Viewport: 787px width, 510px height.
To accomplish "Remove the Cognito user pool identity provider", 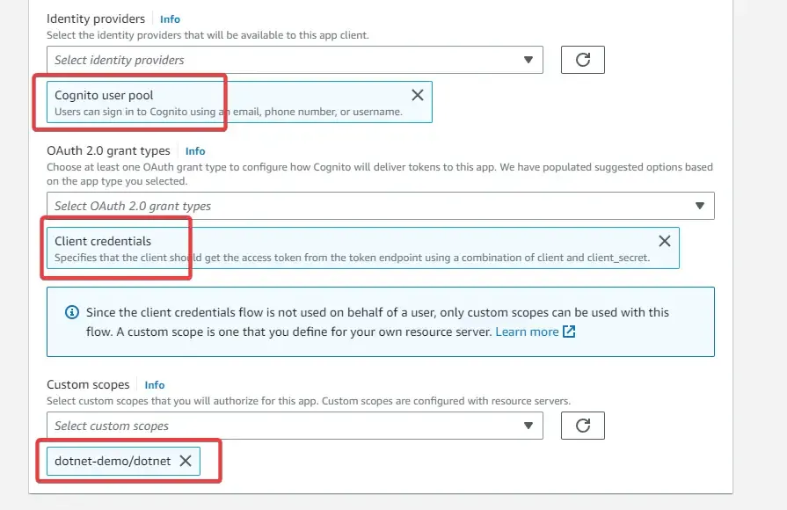I will click(418, 94).
